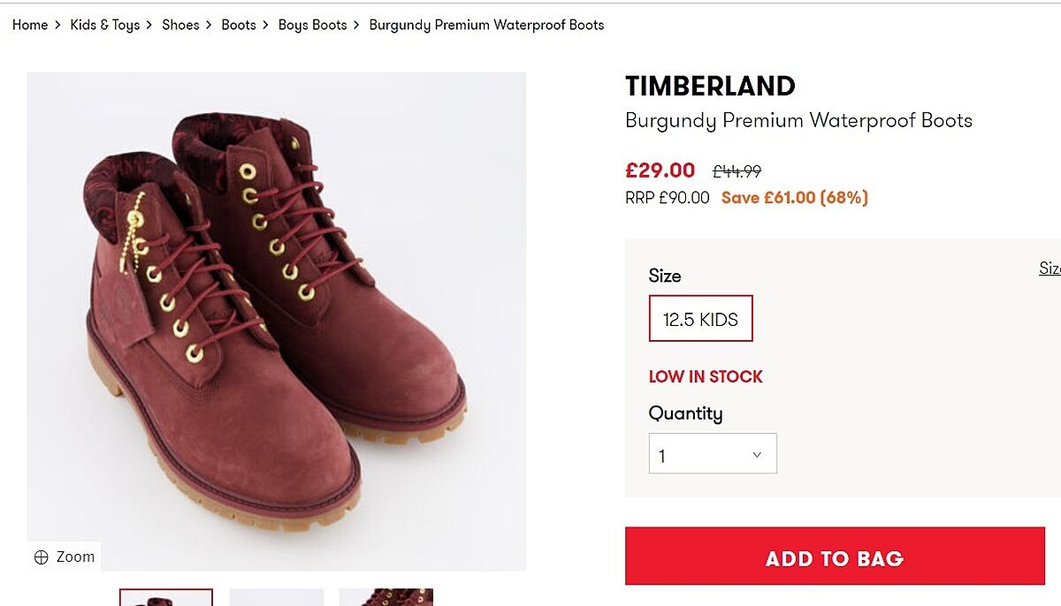
Task: Open the size guide link
Action: tap(1050, 269)
